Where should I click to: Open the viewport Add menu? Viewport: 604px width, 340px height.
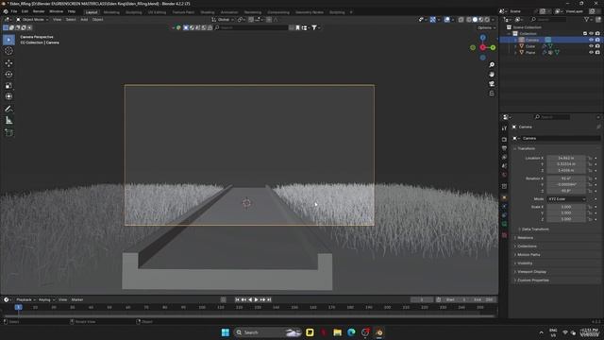[x=84, y=19]
